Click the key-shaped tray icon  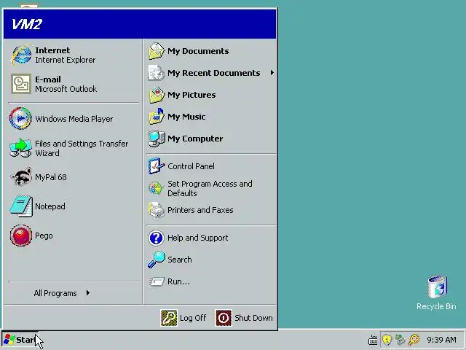tap(414, 339)
